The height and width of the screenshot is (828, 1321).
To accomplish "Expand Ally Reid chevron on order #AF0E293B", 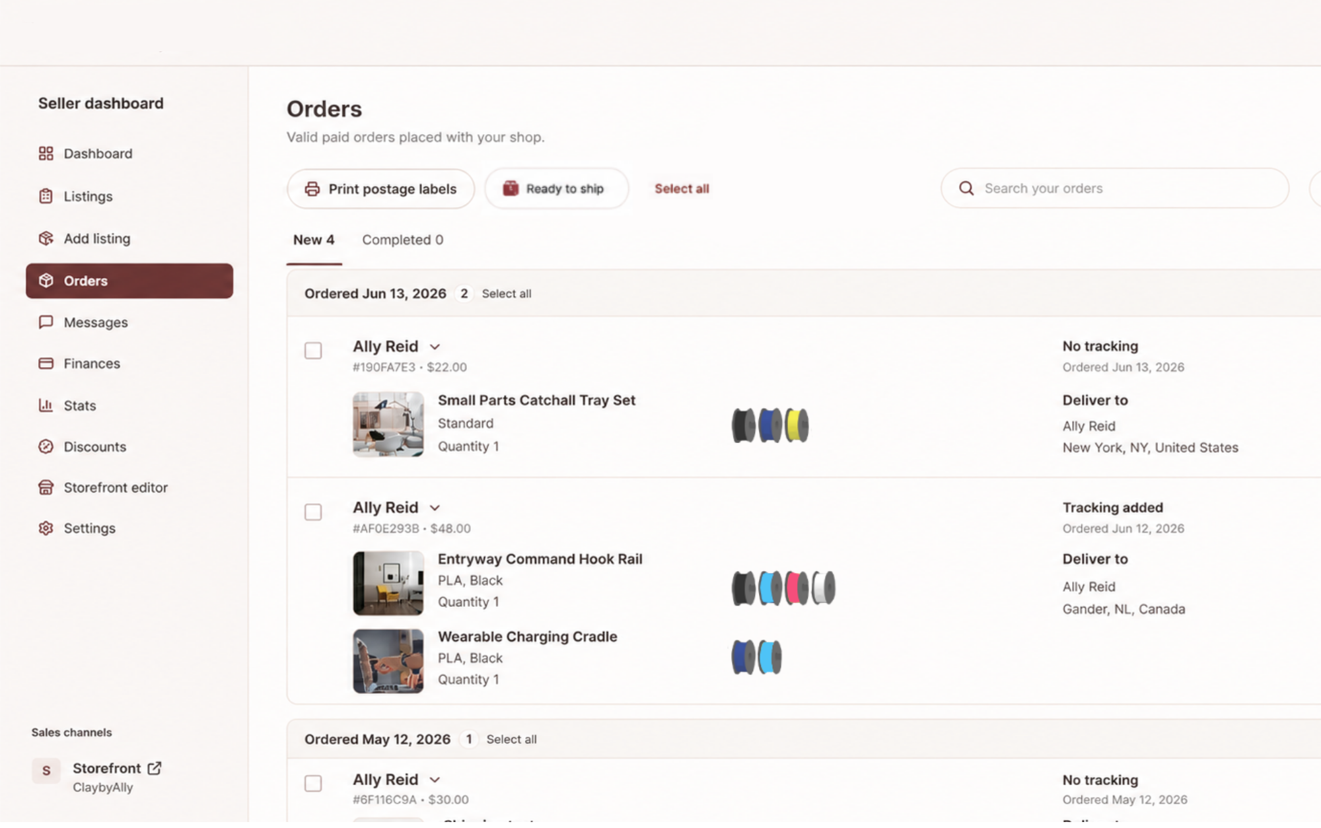I will [435, 508].
